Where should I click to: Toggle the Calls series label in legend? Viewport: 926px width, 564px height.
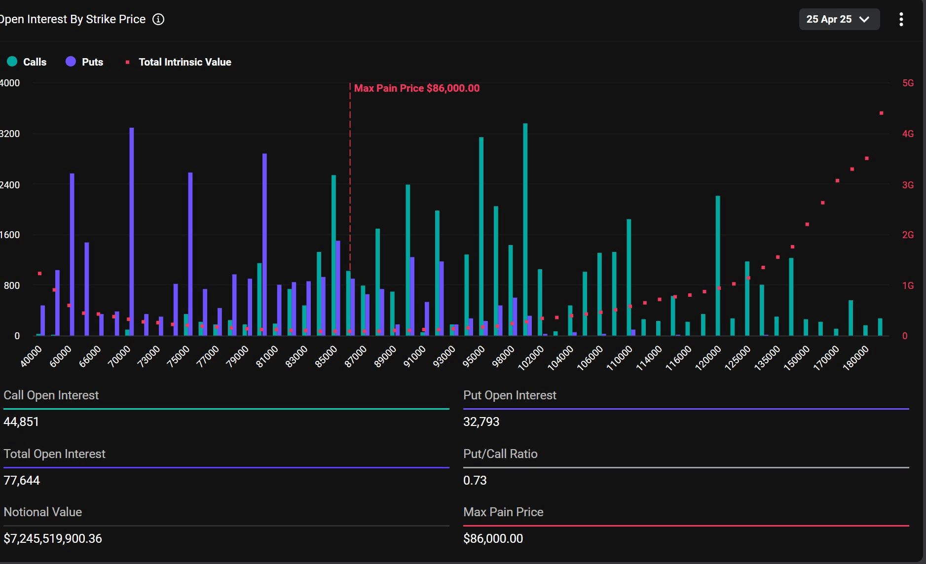click(x=35, y=62)
